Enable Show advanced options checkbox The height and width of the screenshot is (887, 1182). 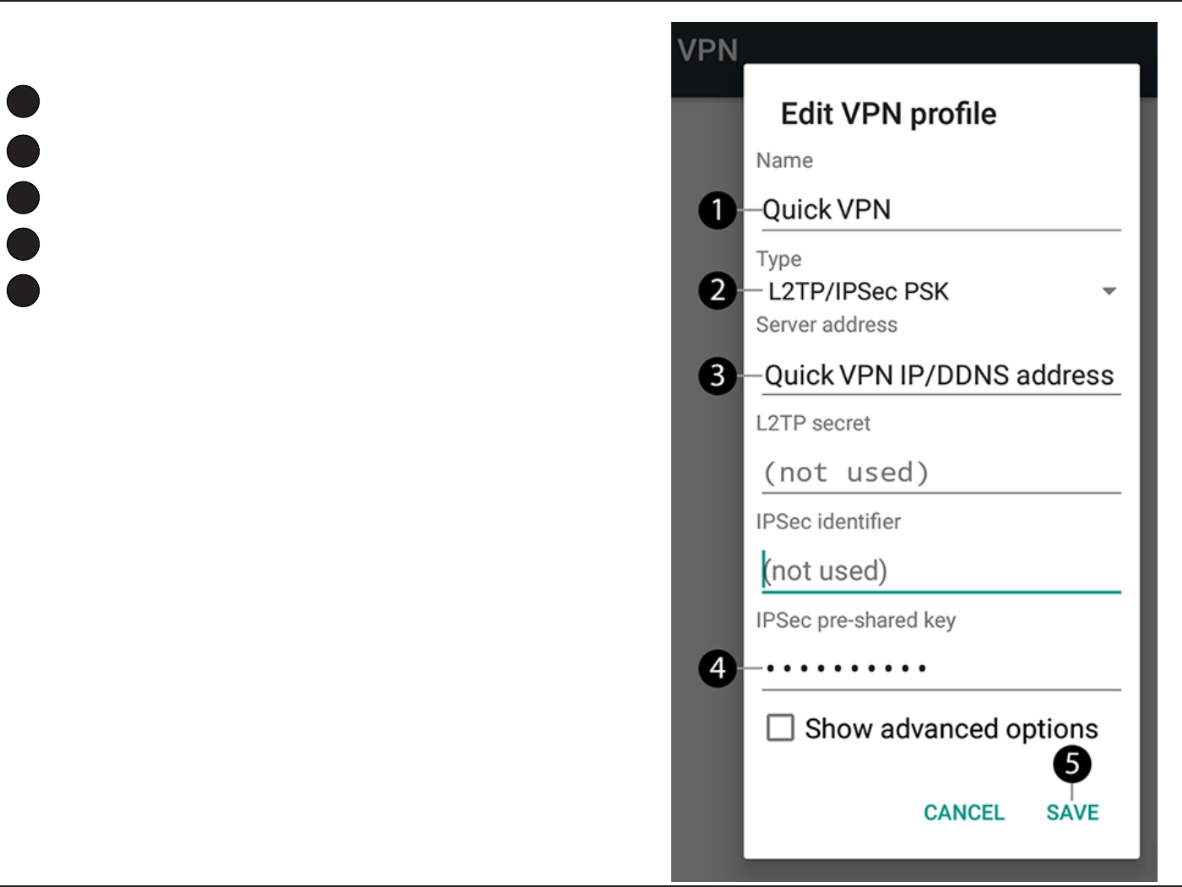point(780,727)
